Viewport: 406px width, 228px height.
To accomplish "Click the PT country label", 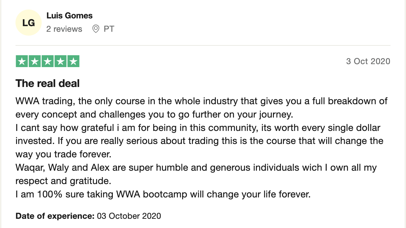I will click(109, 29).
